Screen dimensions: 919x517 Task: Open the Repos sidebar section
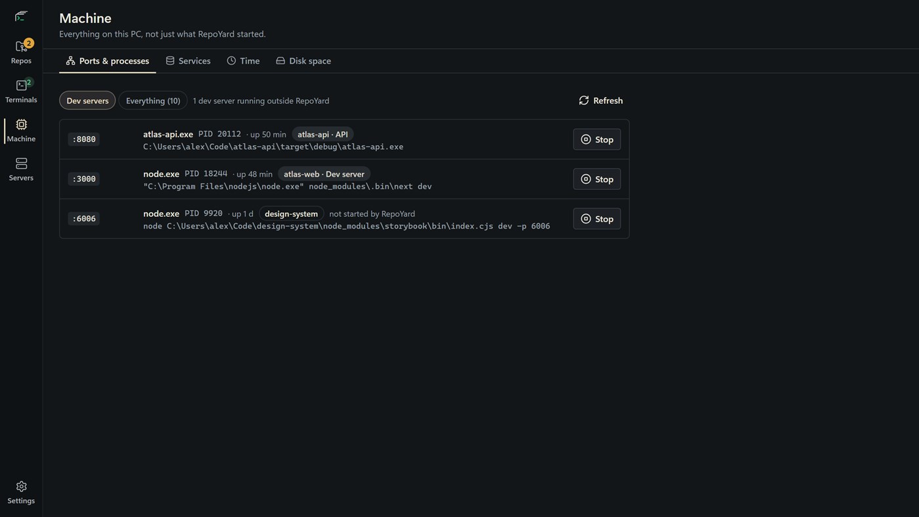coord(21,52)
